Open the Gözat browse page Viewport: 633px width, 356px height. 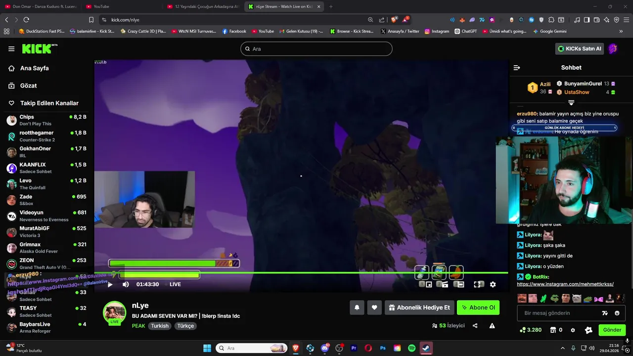click(x=23, y=86)
